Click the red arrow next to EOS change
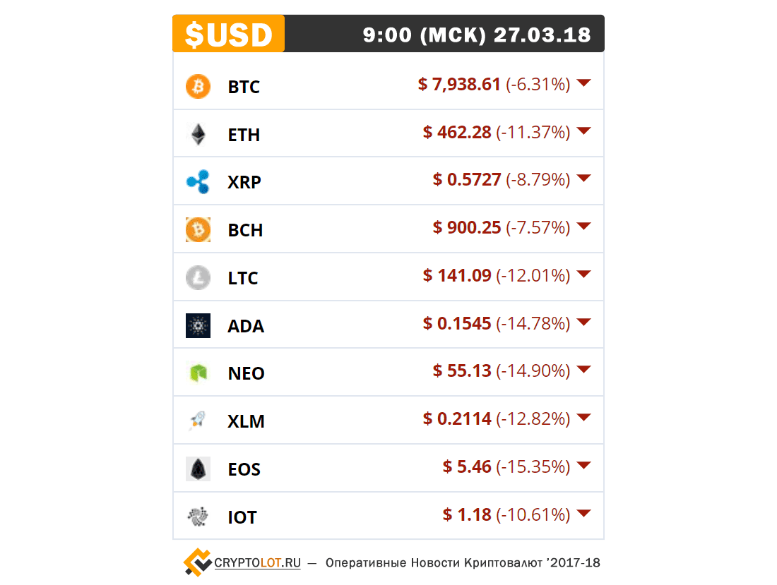 click(x=584, y=465)
